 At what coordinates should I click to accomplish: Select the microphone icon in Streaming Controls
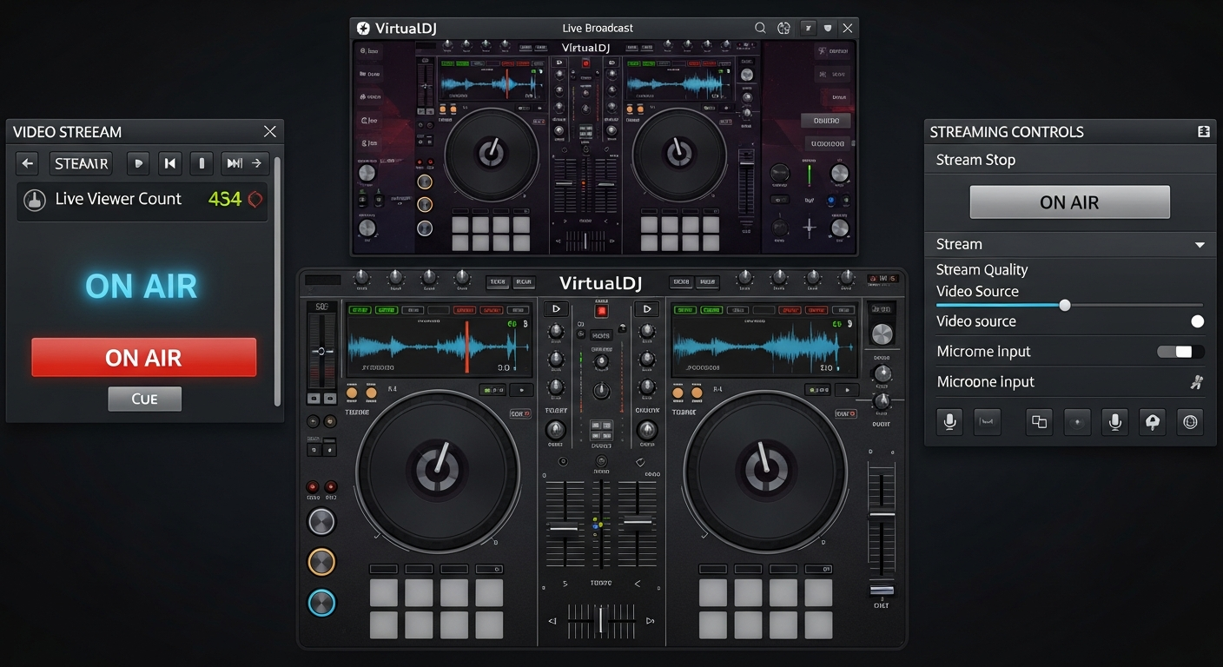coord(949,422)
